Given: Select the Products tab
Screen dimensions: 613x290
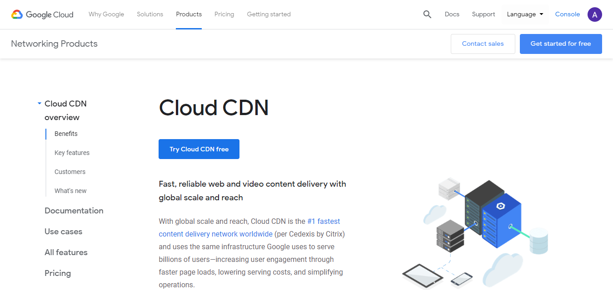Looking at the screenshot, I should point(189,14).
